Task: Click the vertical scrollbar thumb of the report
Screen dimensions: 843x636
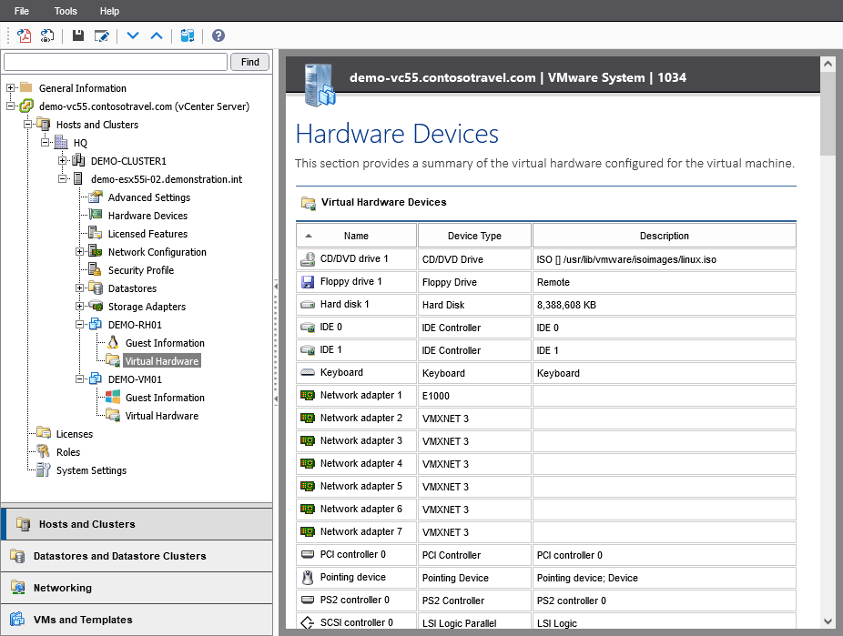Action: click(828, 115)
